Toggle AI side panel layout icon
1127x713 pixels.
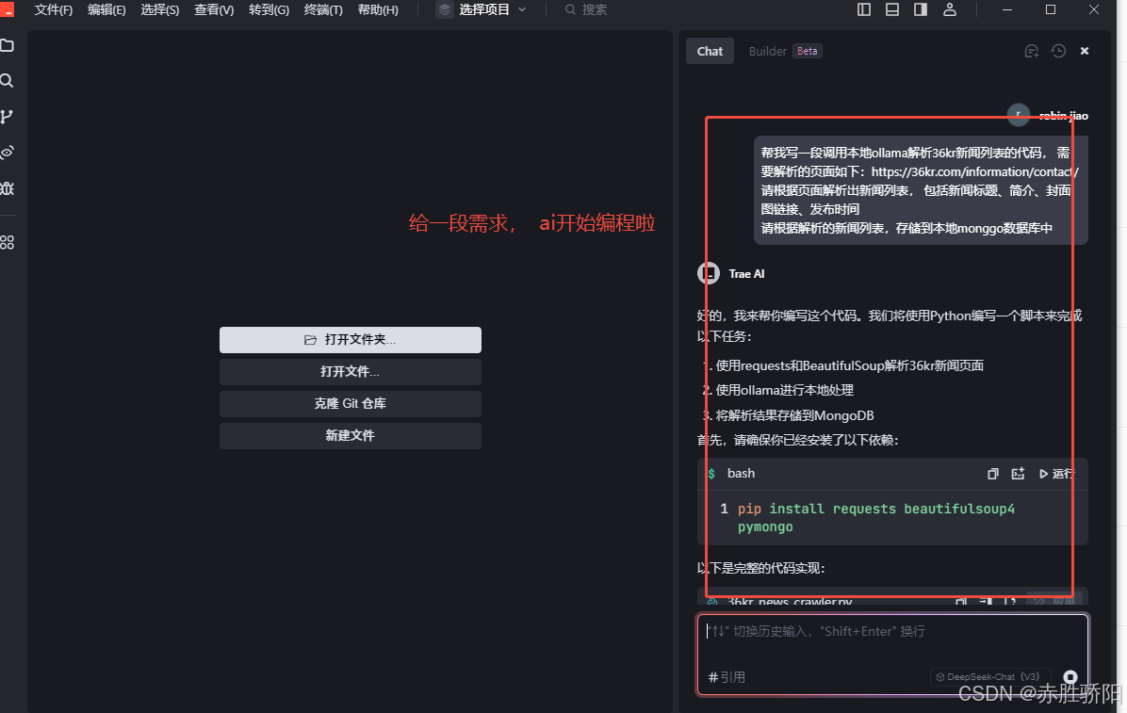pos(920,9)
